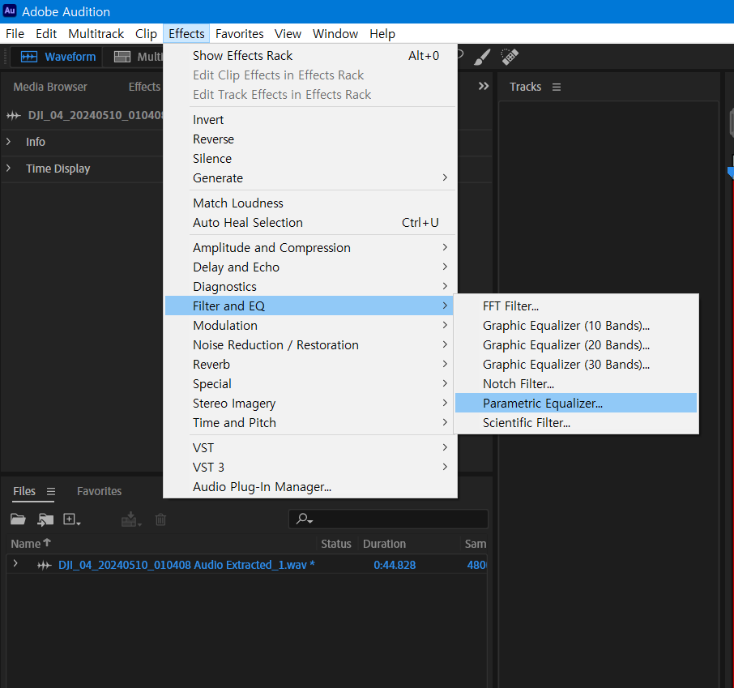Select Graphic Equalizer (10 Bands)
Viewport: 734px width, 688px height.
[576, 325]
